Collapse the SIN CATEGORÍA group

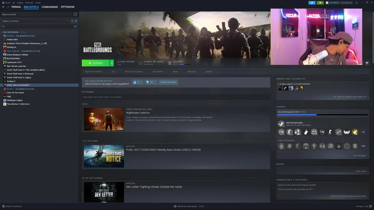(x=2, y=32)
